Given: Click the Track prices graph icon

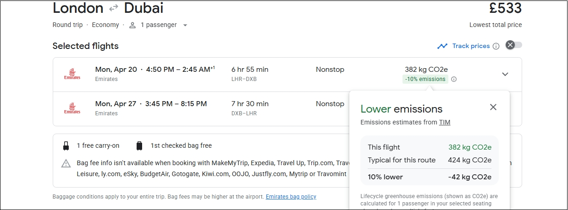Looking at the screenshot, I should (442, 46).
